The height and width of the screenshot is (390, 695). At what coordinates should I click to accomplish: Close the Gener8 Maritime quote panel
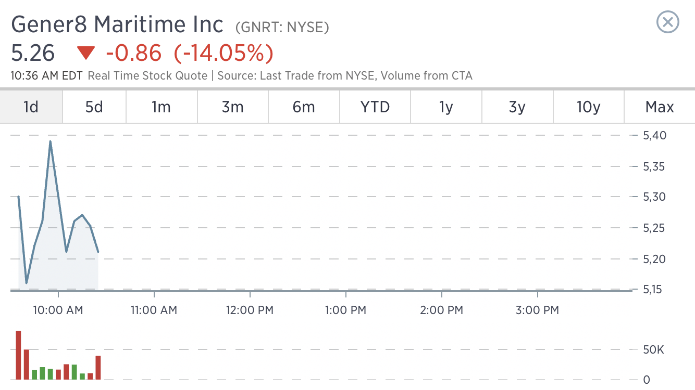667,22
